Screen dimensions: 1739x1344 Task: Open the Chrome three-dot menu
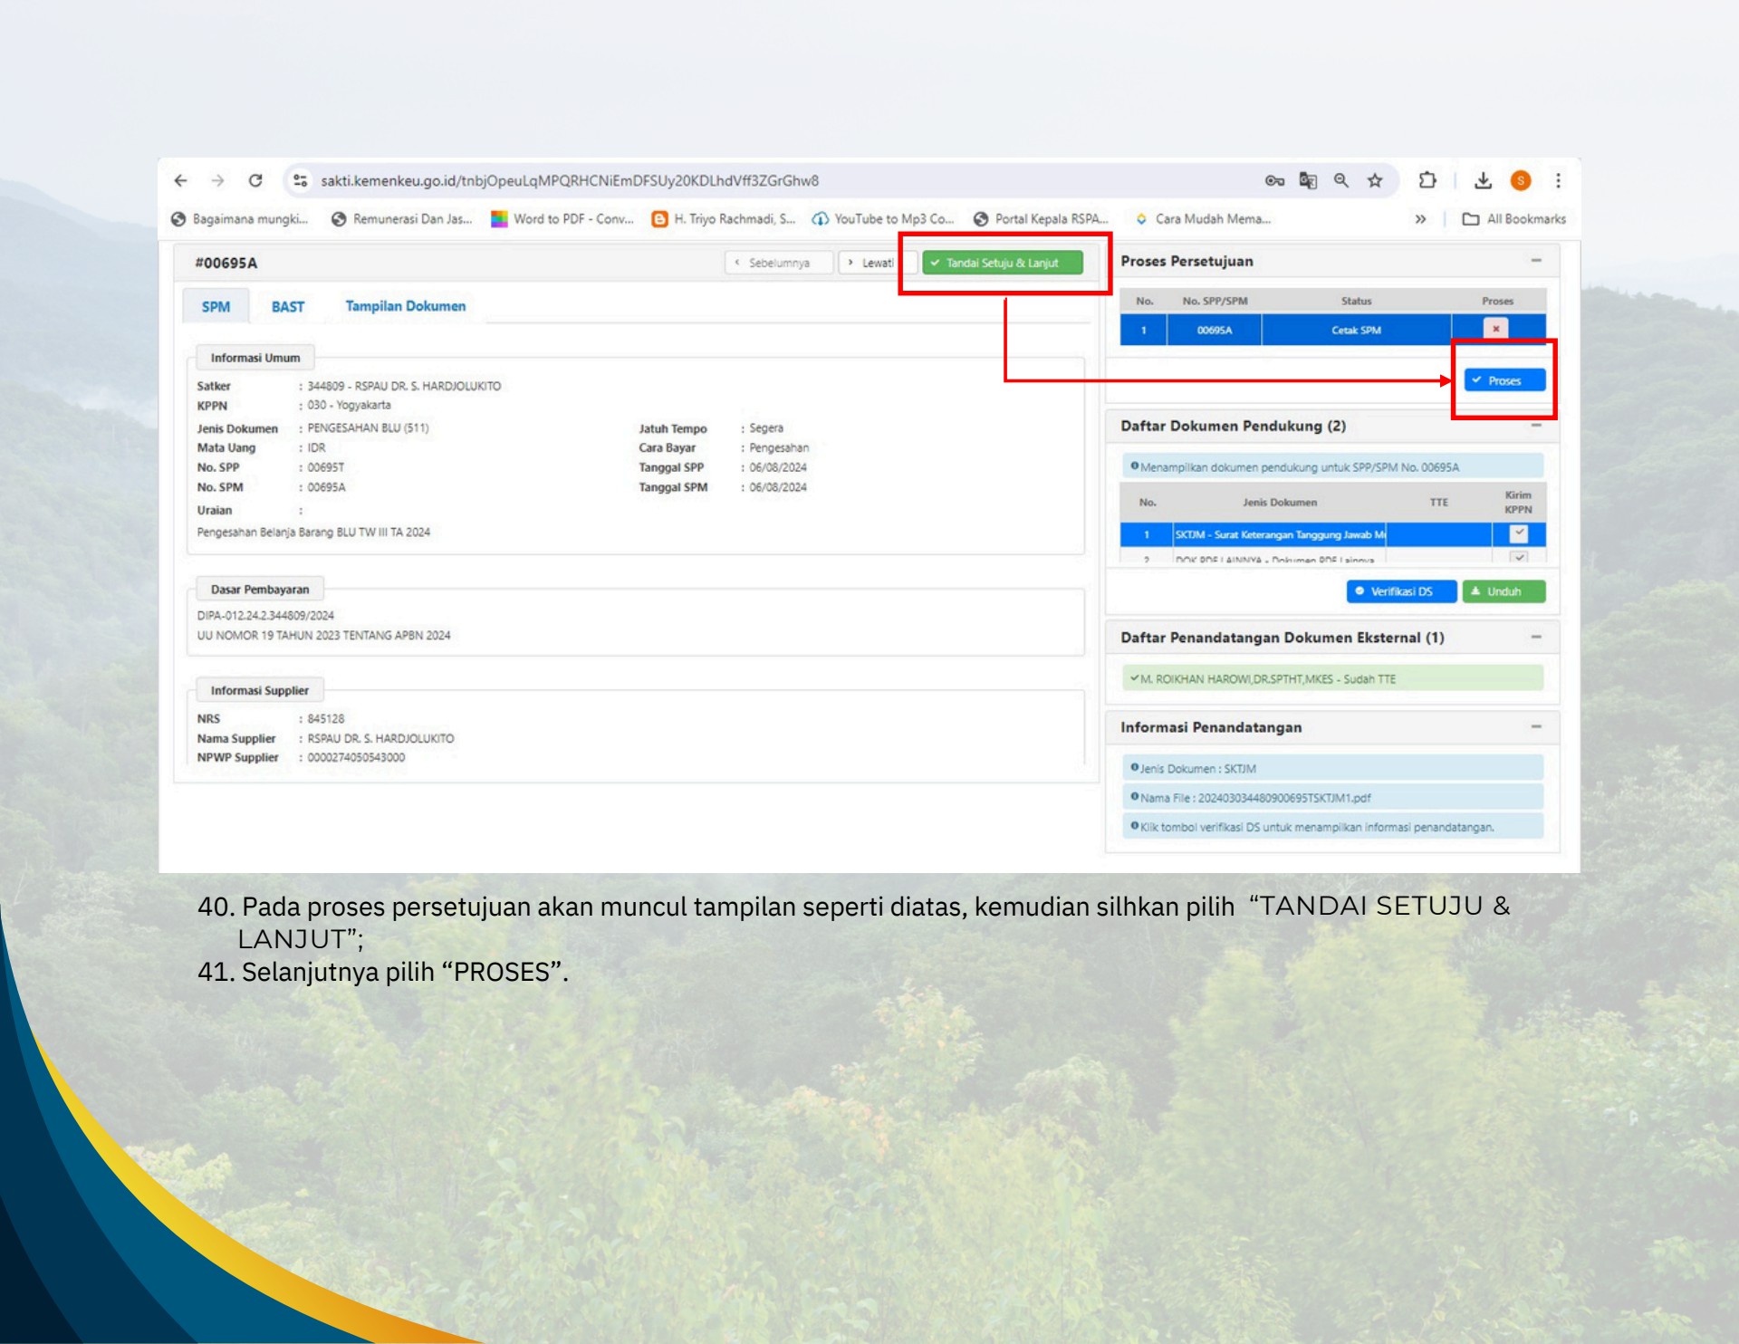coord(1558,180)
